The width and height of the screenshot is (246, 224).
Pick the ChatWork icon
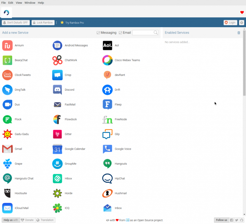click(57, 60)
